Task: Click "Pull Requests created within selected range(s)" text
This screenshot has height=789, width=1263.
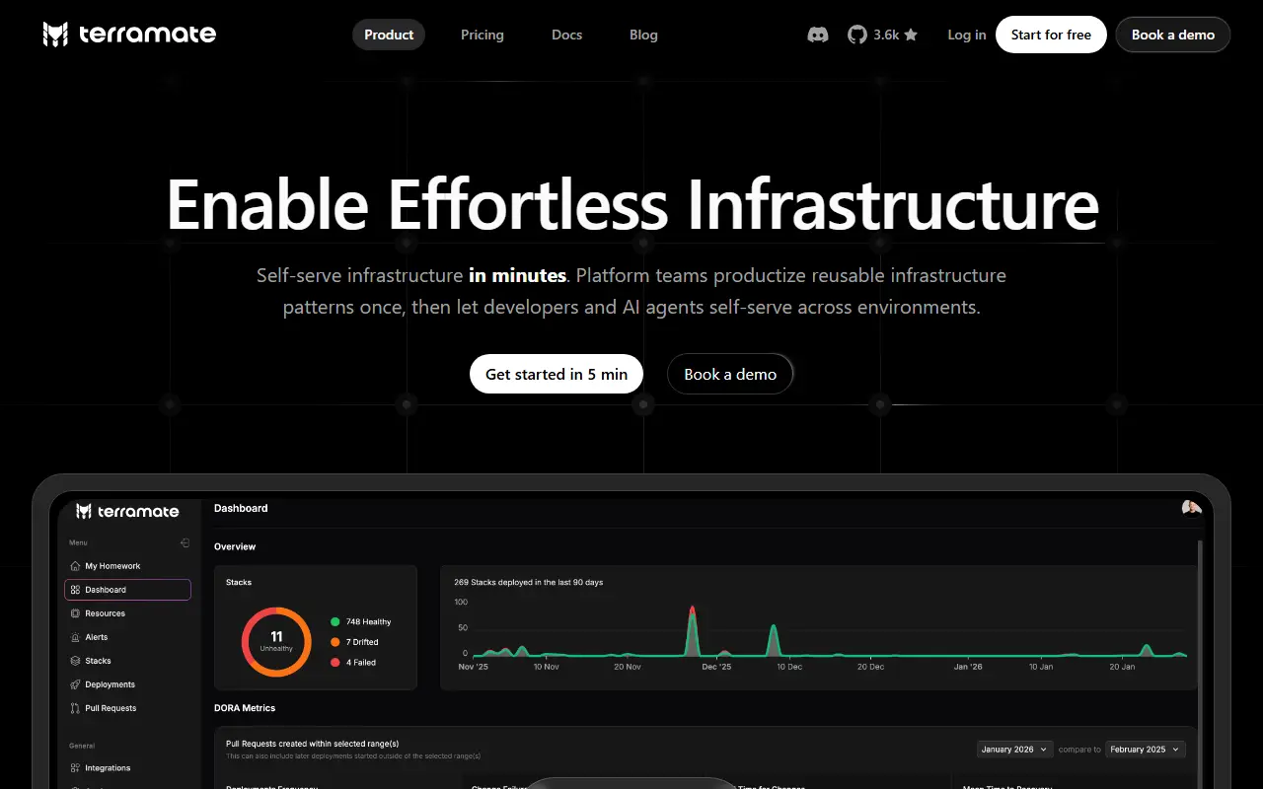Action: pos(312,744)
